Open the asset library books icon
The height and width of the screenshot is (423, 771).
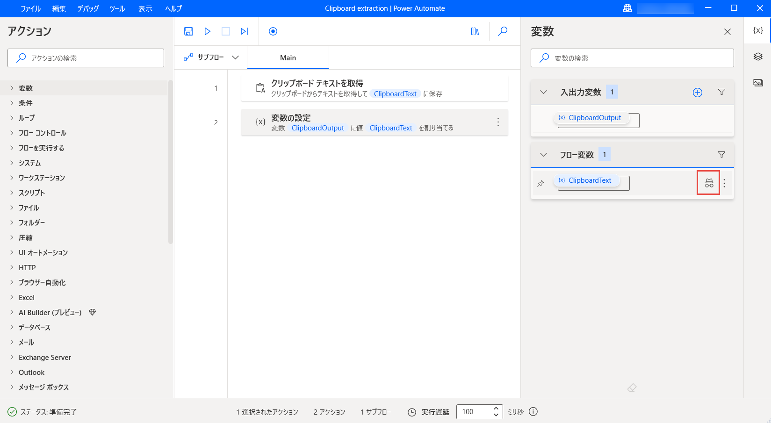pos(475,31)
